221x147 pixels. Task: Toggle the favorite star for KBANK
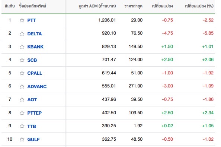(x=22, y=47)
